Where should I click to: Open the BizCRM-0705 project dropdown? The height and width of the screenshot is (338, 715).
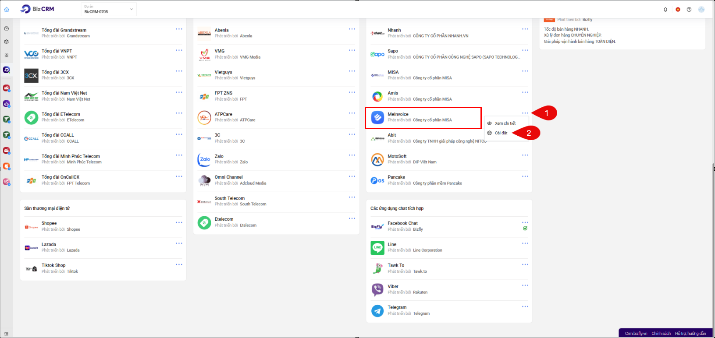click(109, 9)
